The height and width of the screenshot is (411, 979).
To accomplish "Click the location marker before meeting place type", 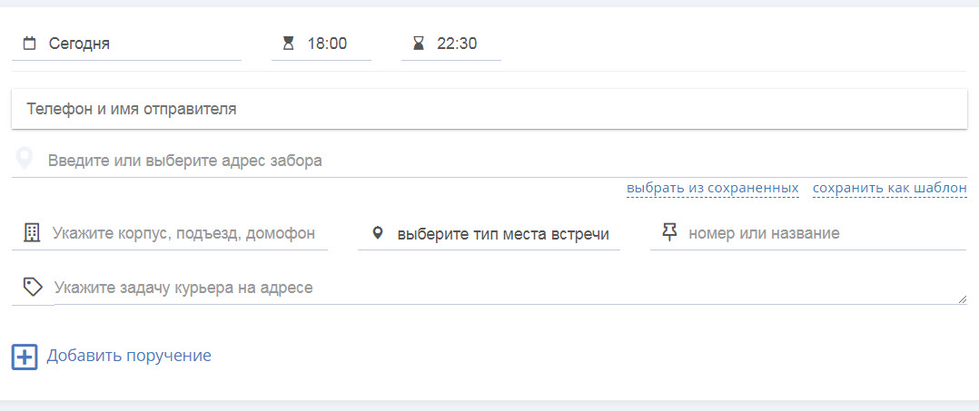I will click(378, 233).
